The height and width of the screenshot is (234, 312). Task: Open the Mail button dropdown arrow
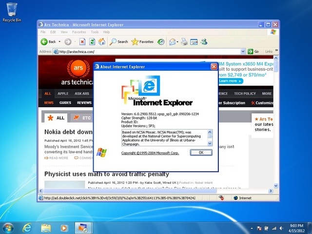coord(177,42)
